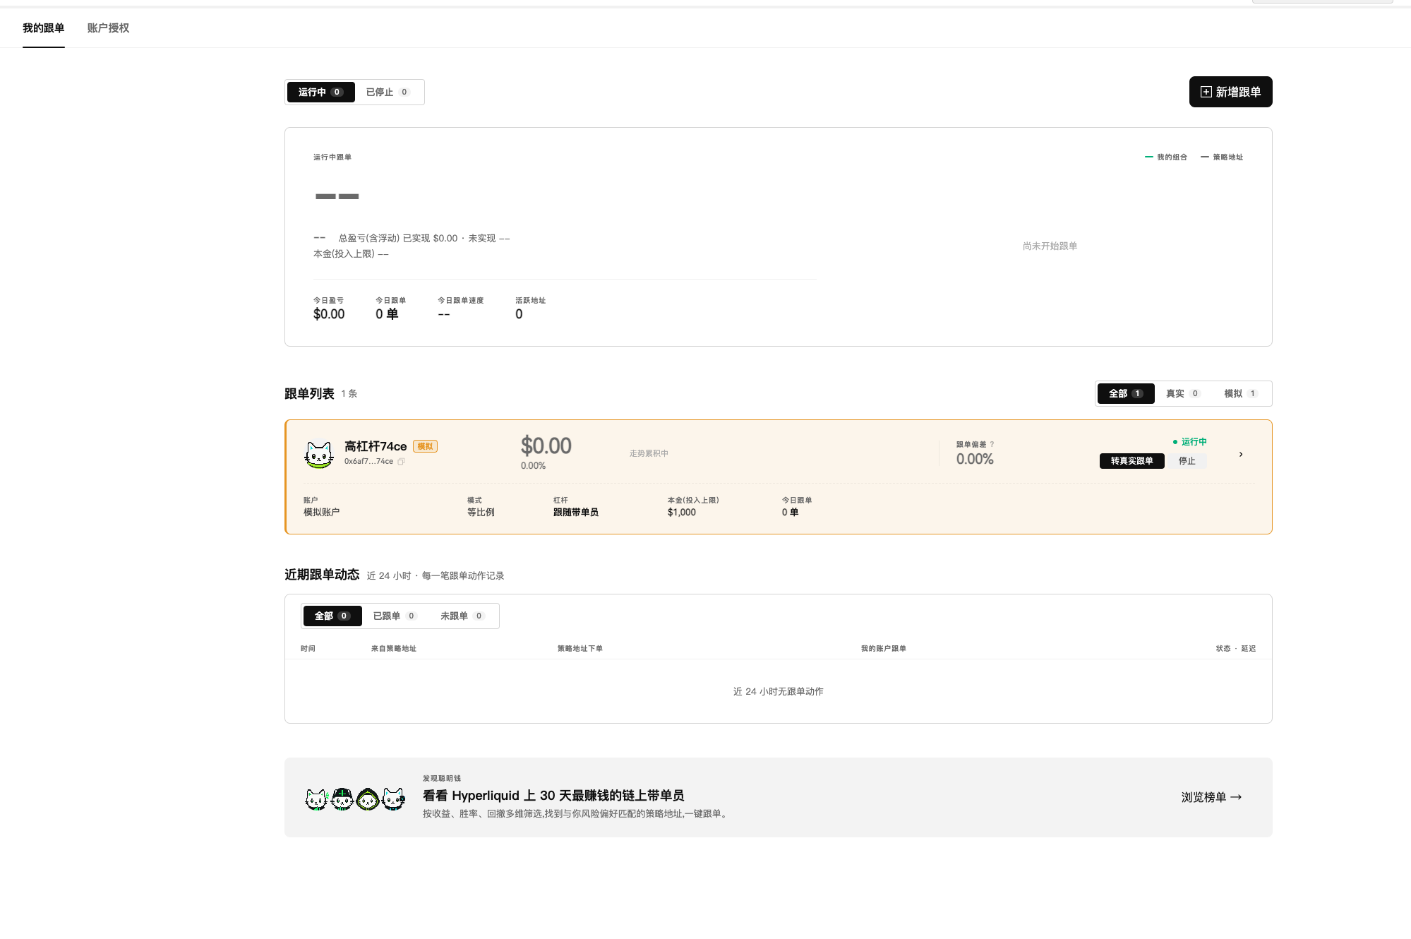Select the 运行中 filter tab

click(320, 92)
